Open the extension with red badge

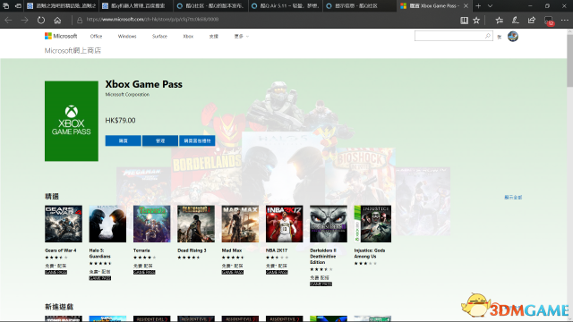549,21
